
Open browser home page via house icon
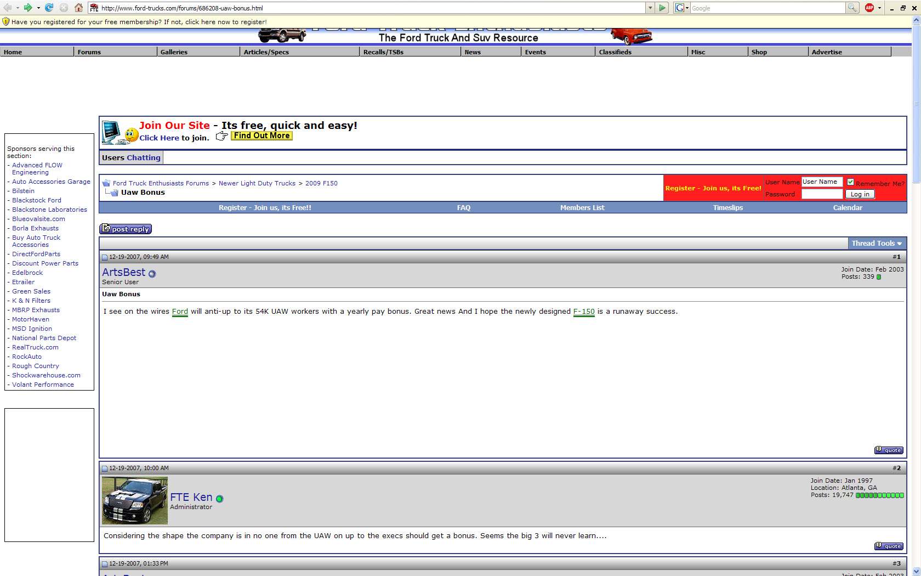point(78,8)
